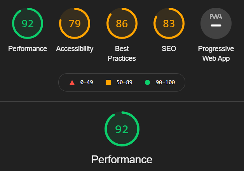Click the number 79 inside Accessibility gauge
The width and height of the screenshot is (244, 171).
click(75, 24)
